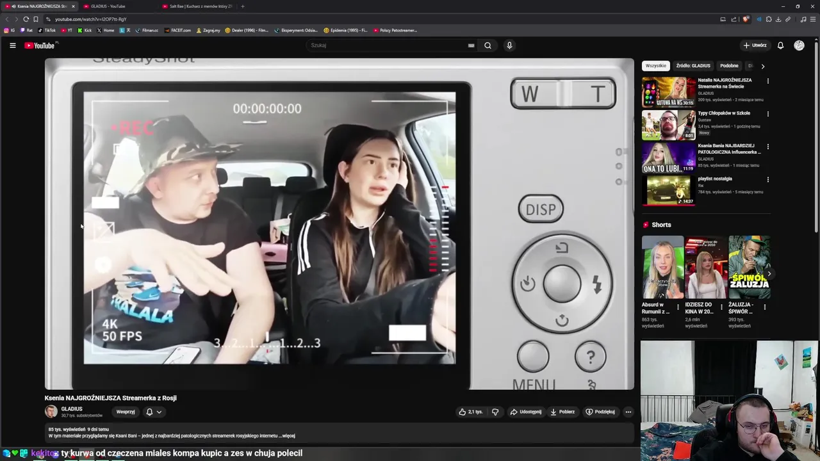This screenshot has width=820, height=461.
Task: Click Udostępnij share button
Action: (526, 412)
